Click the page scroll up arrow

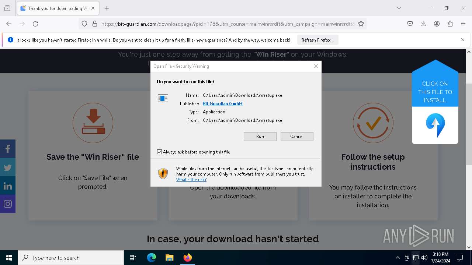point(469,52)
